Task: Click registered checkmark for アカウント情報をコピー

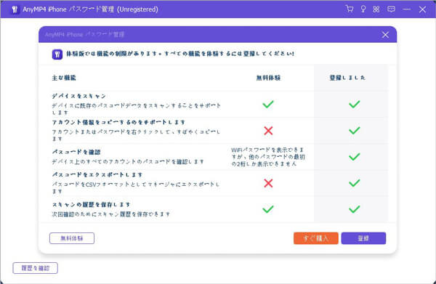Action: coord(355,130)
